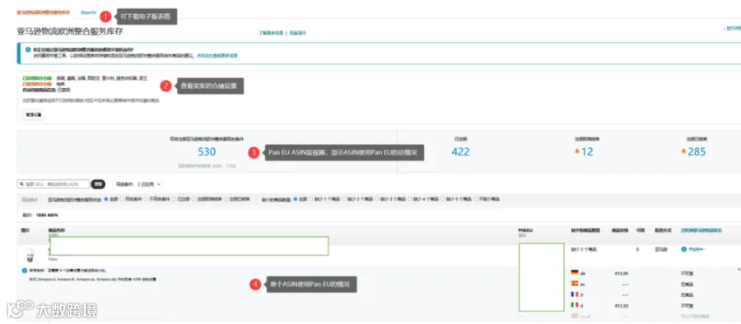Select the 缺少 1 个商品 radio button
The height and width of the screenshot is (324, 741).
[x=310, y=199]
